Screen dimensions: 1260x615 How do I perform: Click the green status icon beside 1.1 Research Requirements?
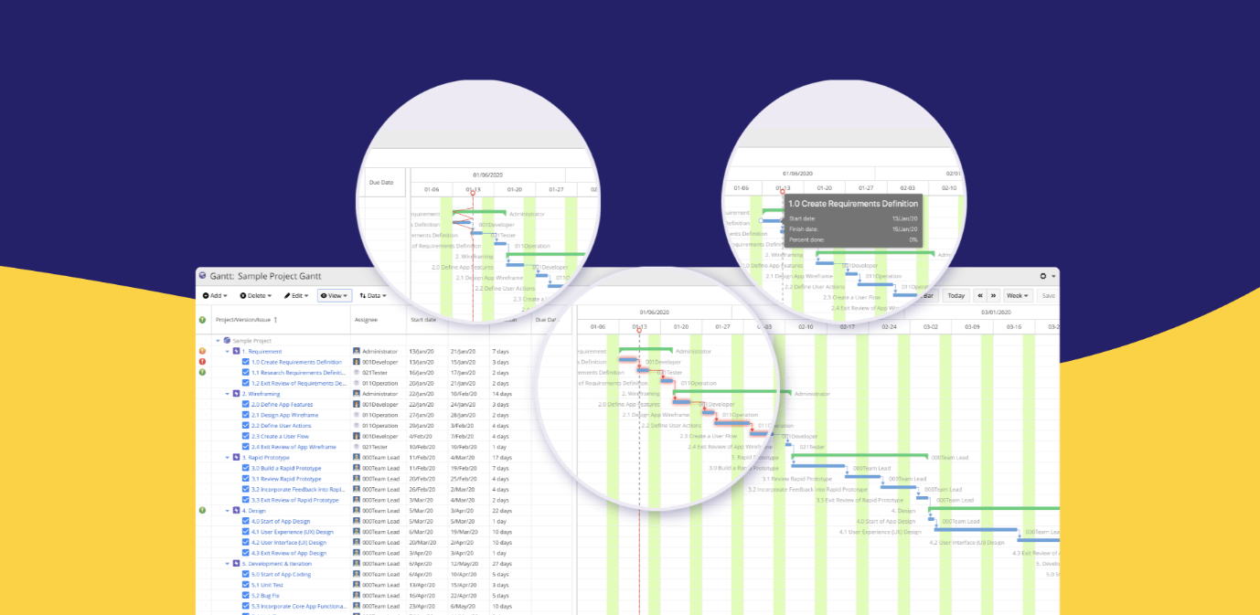202,373
